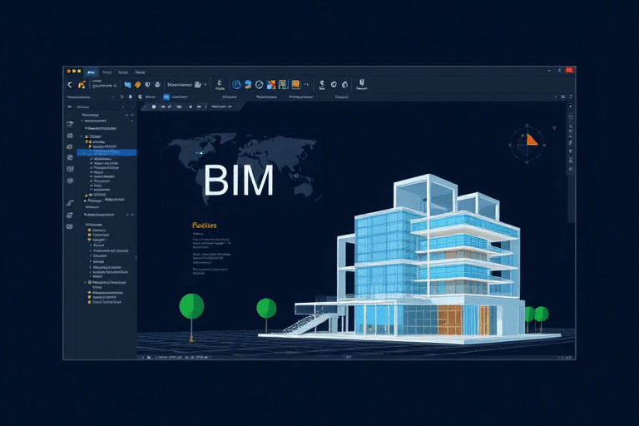The height and width of the screenshot is (426, 639).
Task: Select the blue circular icon in the ribbon
Action: 236,84
